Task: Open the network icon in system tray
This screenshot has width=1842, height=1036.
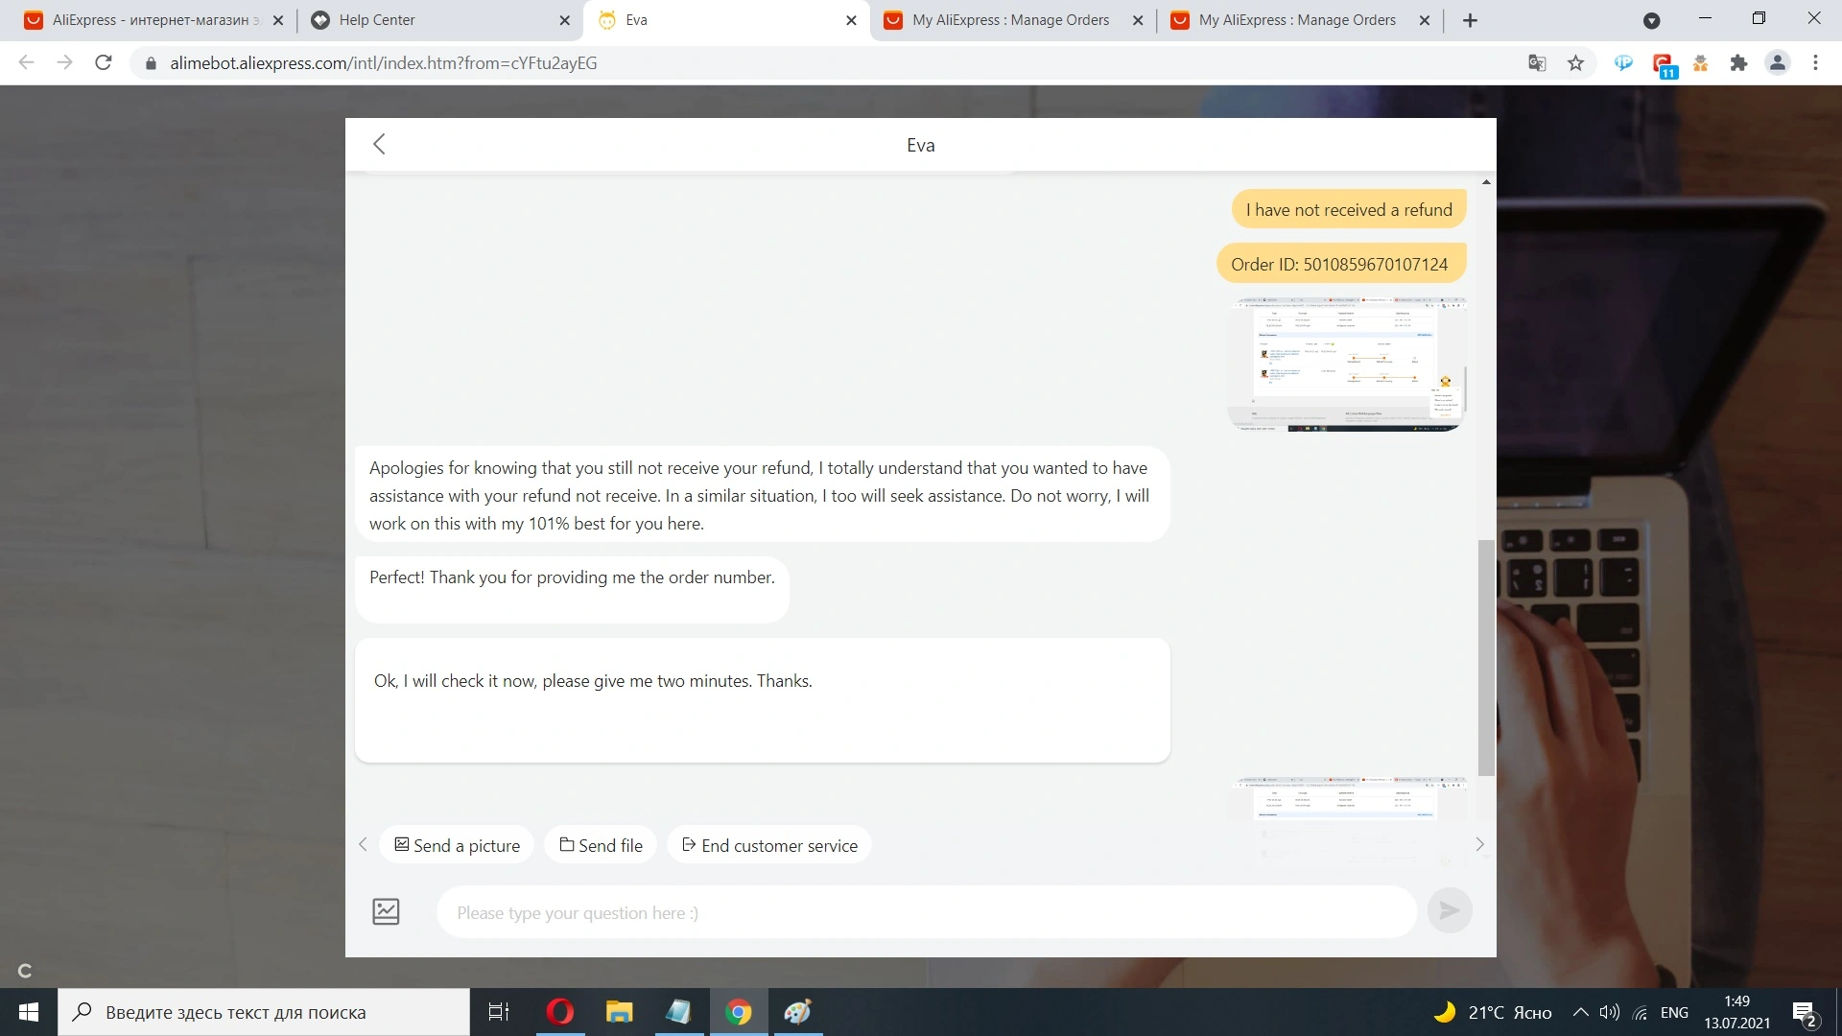Action: coord(1641,1012)
